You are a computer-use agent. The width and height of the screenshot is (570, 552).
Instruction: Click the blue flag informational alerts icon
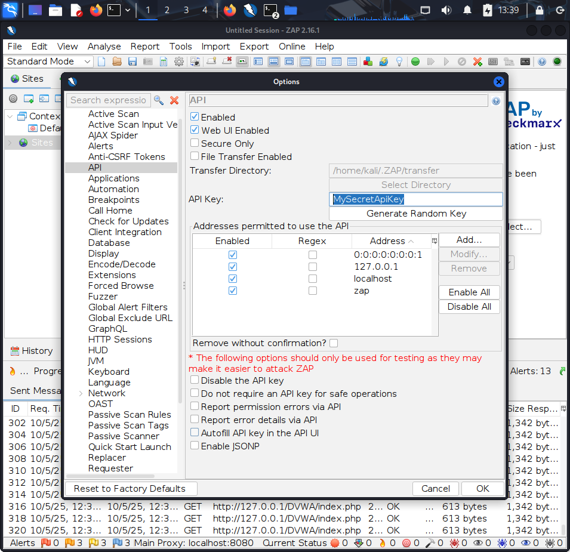coord(118,542)
